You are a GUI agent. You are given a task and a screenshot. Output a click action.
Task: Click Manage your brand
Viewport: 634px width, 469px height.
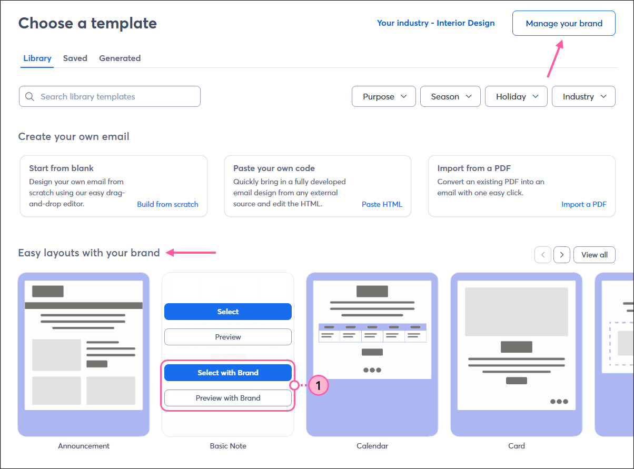pos(563,23)
